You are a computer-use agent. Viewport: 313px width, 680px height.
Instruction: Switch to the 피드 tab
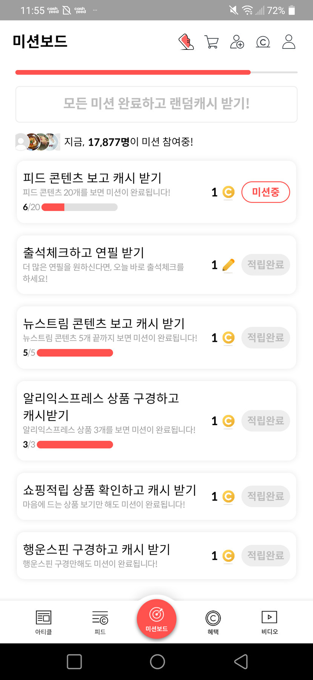pos(100,622)
